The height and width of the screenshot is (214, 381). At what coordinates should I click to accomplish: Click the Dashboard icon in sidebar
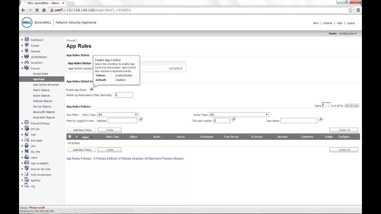[x=27, y=40]
